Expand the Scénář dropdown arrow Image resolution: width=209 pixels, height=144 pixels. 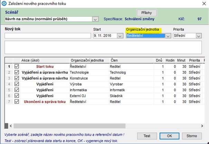95,19
